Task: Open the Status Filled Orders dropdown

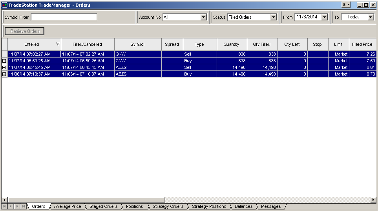Action: click(273, 17)
